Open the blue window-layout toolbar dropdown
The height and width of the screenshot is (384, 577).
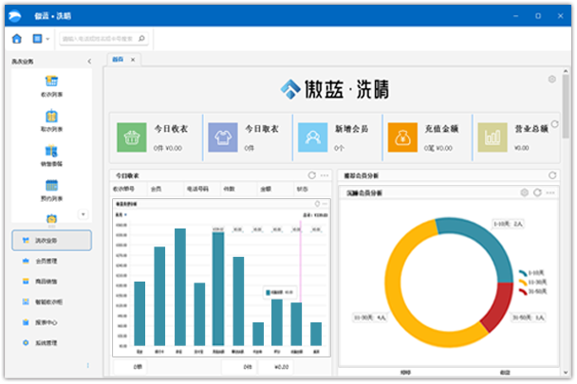click(41, 39)
